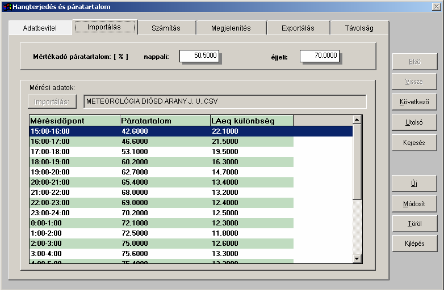The image size is (444, 290).
Task: Select the 1:00-2:00 row
Action: click(161, 233)
